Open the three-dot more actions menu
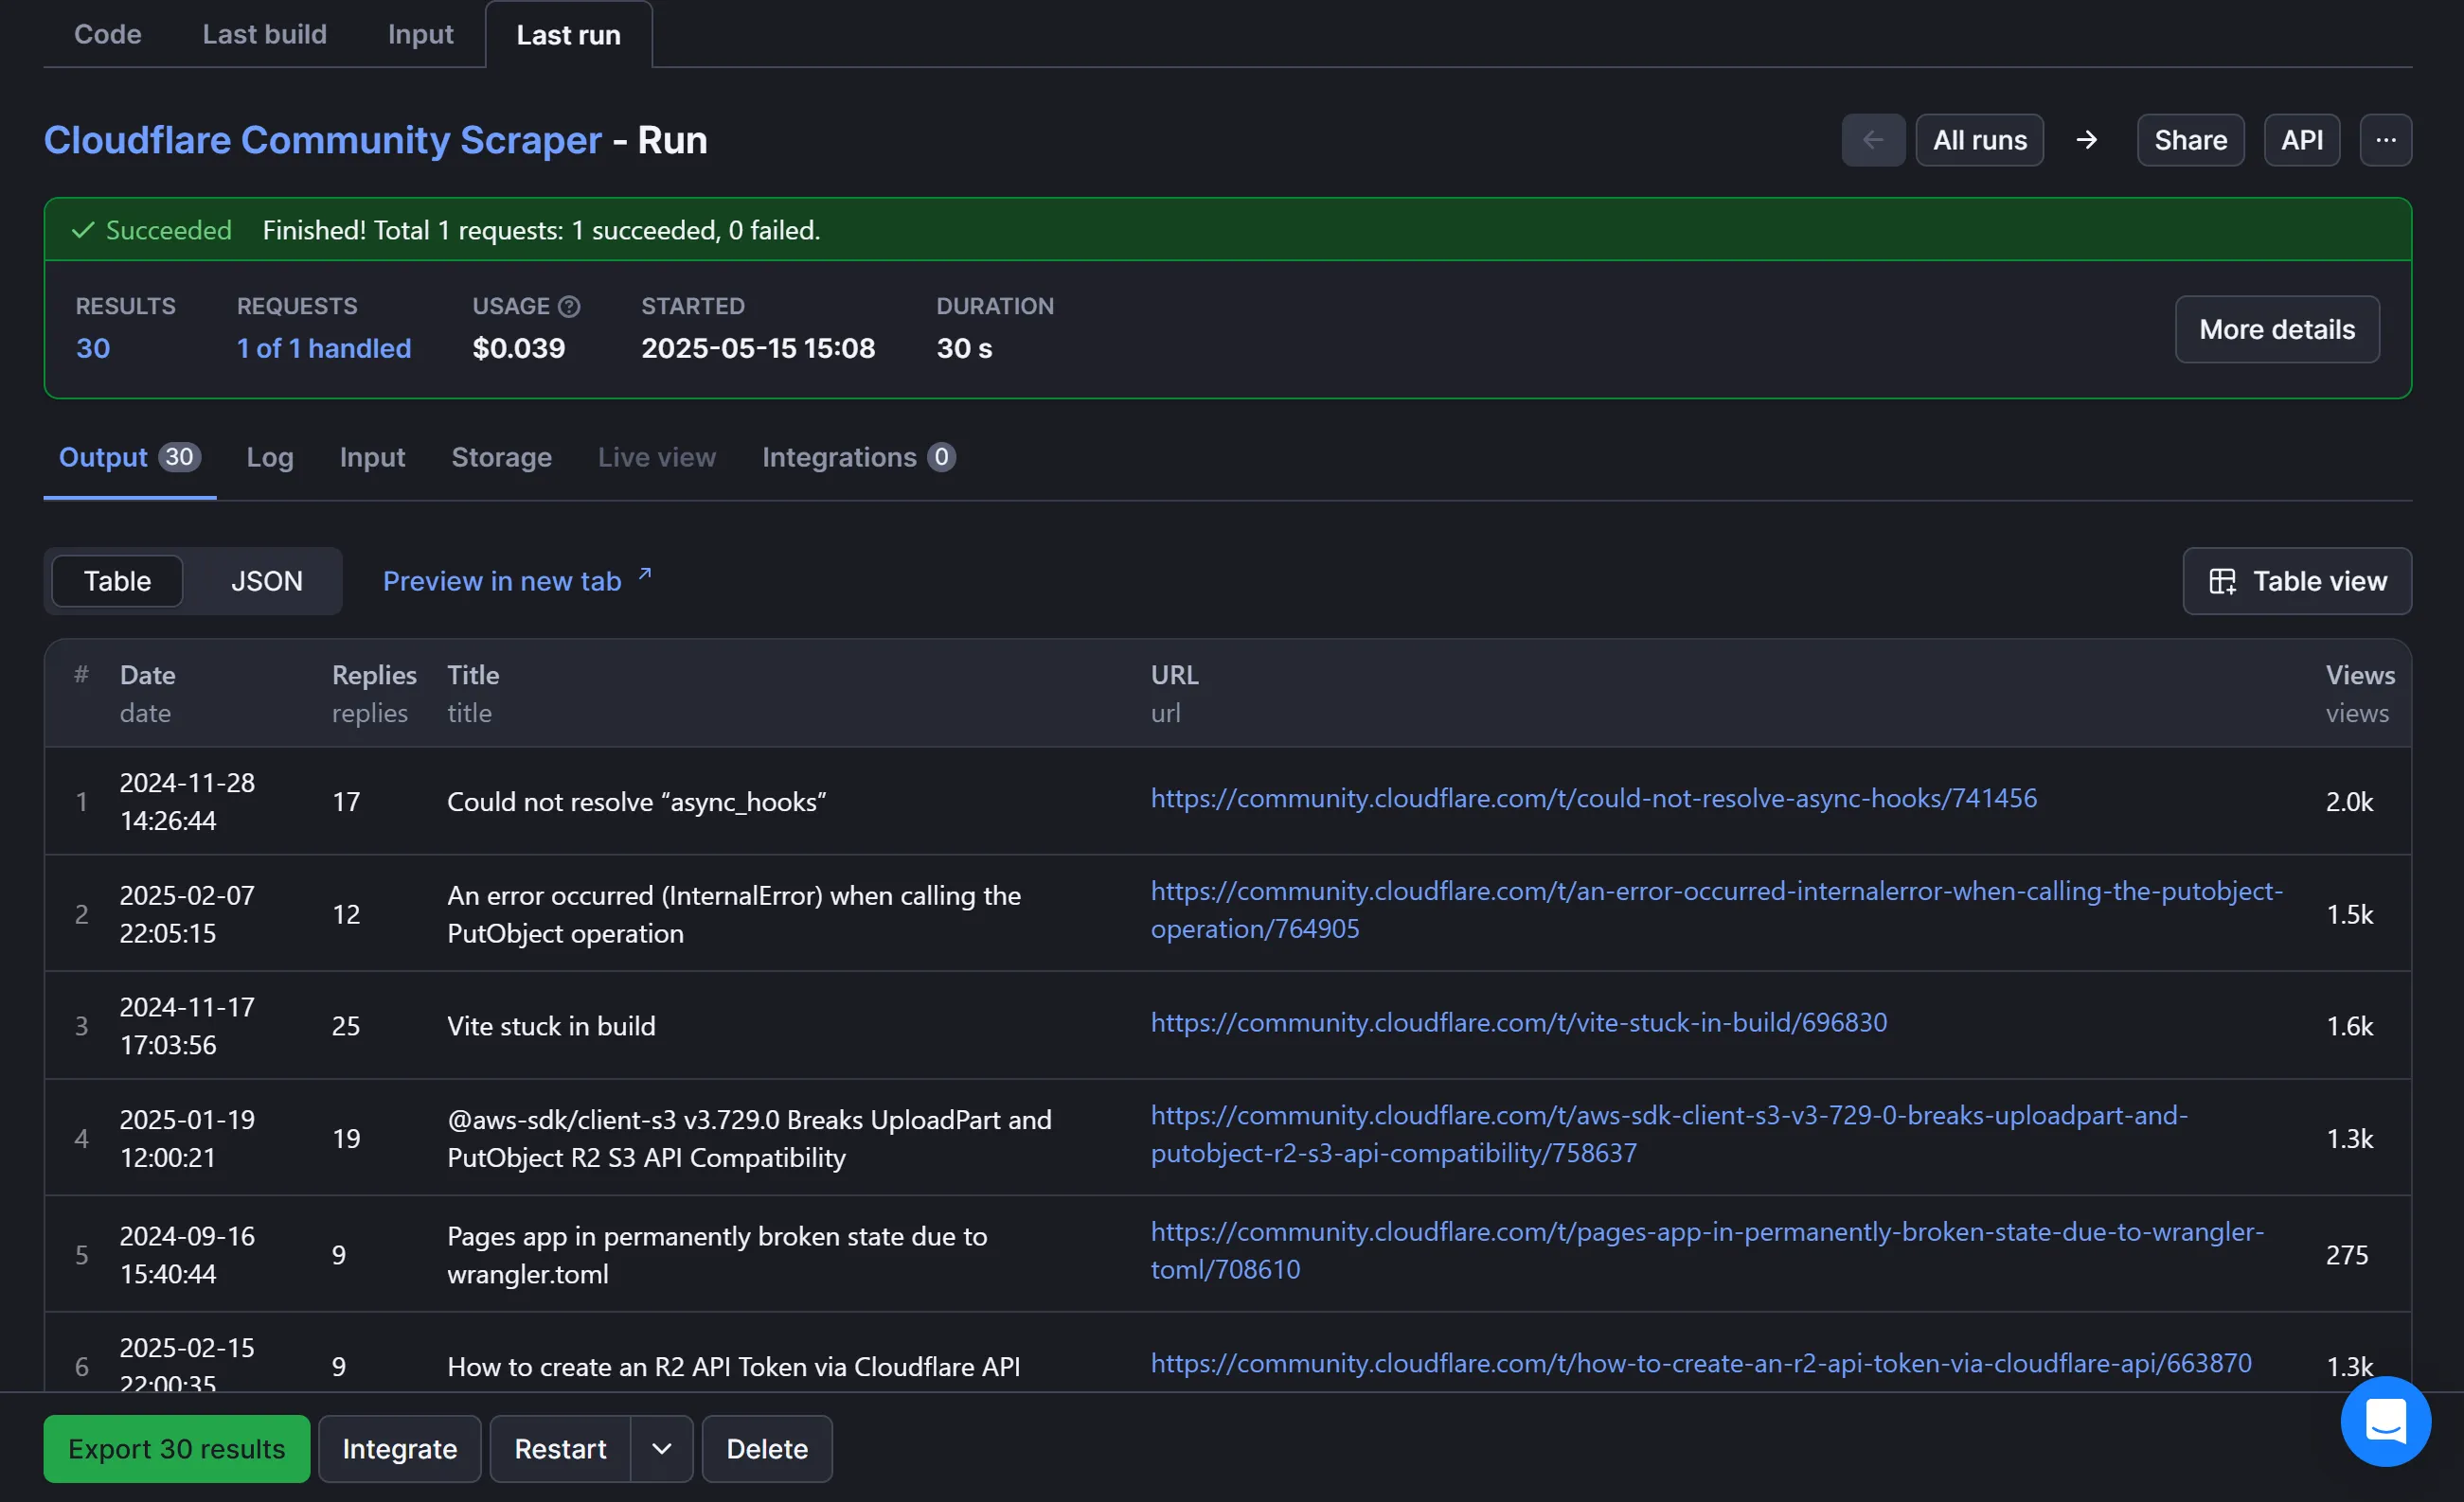This screenshot has height=1502, width=2464. pyautogui.click(x=2385, y=140)
